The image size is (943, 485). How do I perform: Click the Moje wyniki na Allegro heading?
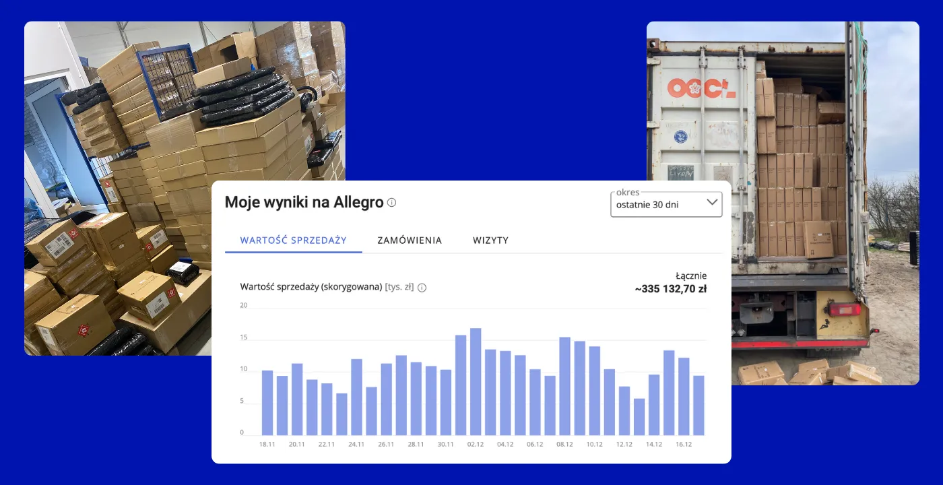(304, 202)
